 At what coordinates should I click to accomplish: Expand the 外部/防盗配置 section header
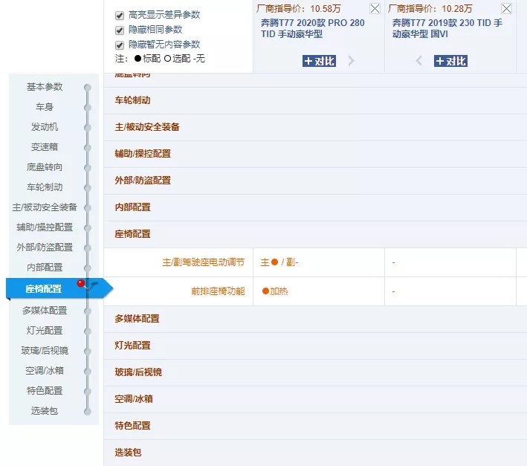tap(315, 181)
